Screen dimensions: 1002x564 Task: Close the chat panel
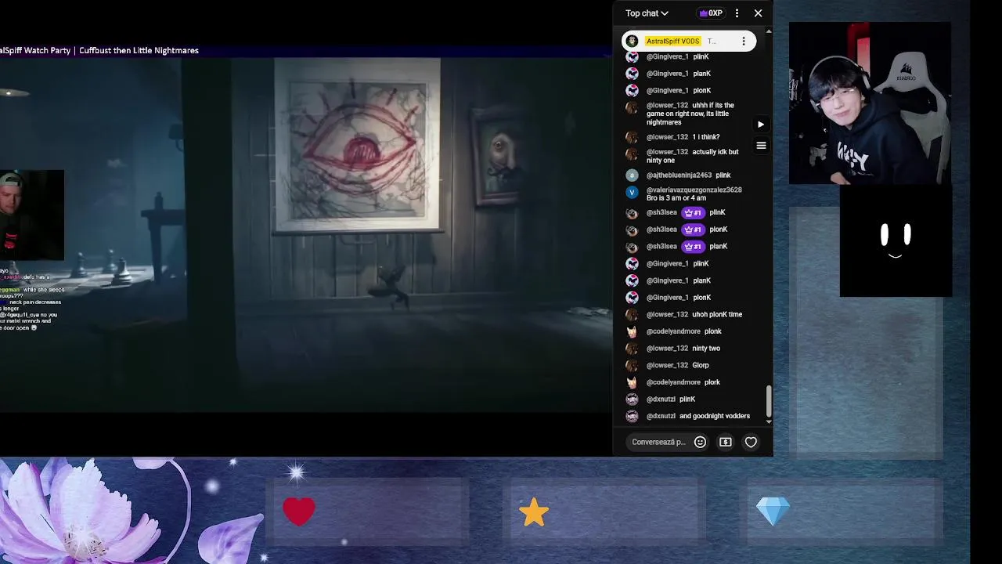(x=758, y=13)
